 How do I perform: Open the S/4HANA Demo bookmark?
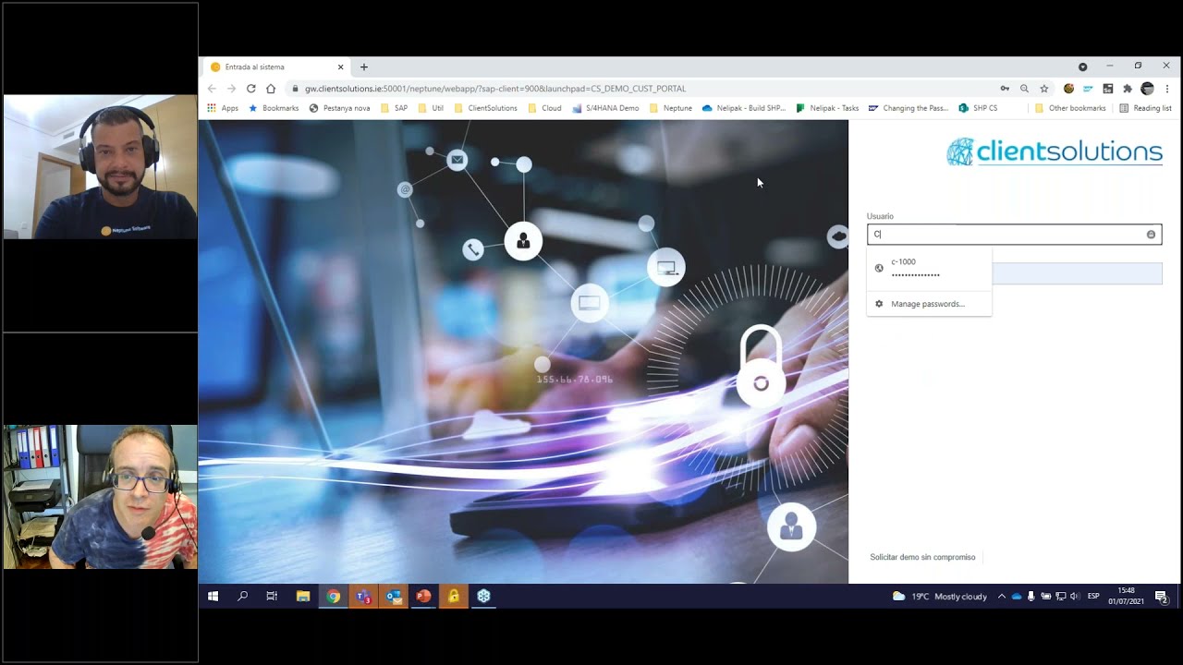(x=605, y=108)
